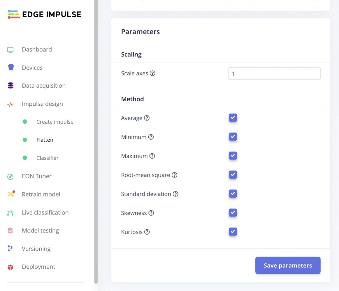The width and height of the screenshot is (339, 291).
Task: Toggle the Skewness checkbox
Action: [233, 213]
